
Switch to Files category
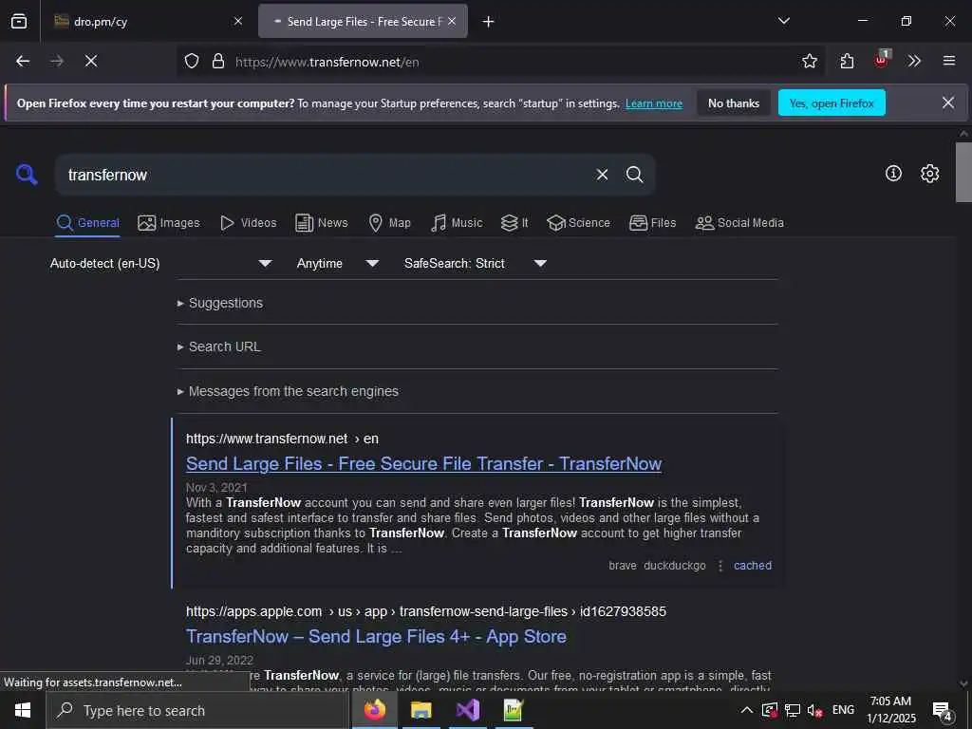pos(652,223)
